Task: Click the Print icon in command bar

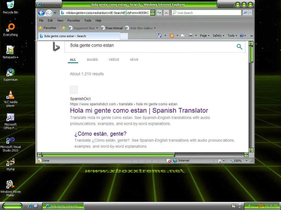Action: click(x=190, y=36)
